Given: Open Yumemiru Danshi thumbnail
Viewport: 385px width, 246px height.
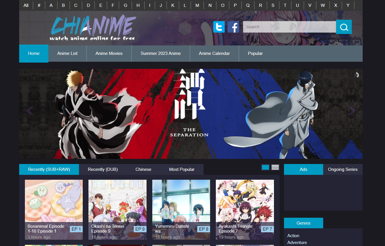Looking at the screenshot, I should [x=181, y=210].
